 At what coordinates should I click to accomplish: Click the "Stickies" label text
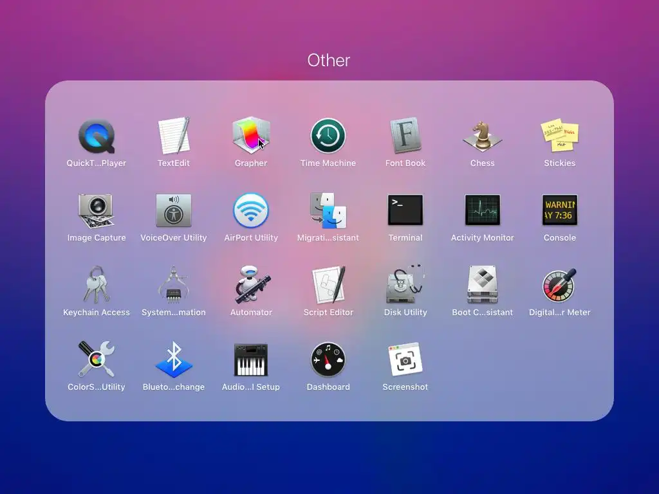click(559, 163)
